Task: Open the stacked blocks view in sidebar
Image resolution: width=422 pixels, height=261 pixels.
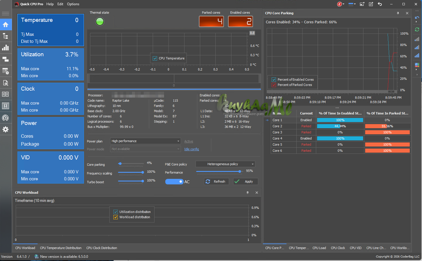Action: point(6,59)
